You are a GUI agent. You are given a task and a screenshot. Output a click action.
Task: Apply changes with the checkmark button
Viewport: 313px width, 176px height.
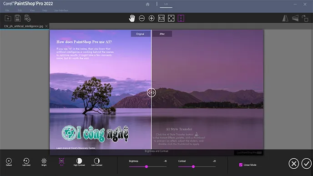[x=307, y=164]
